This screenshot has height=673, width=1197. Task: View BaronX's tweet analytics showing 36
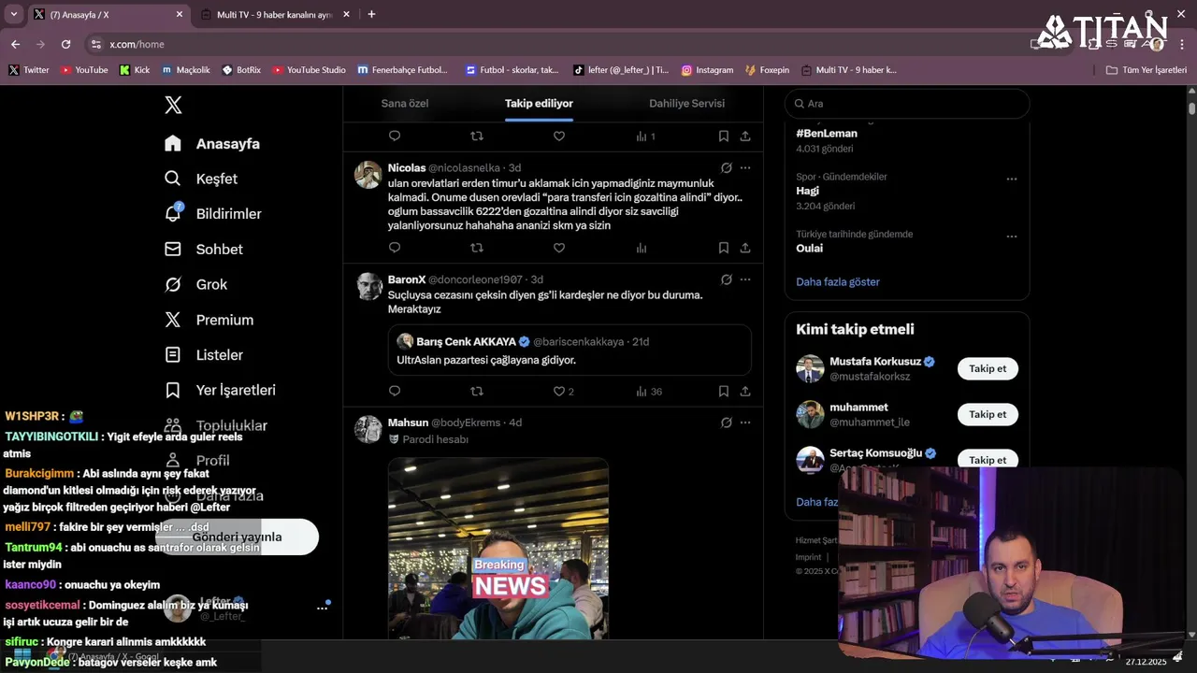pos(649,391)
